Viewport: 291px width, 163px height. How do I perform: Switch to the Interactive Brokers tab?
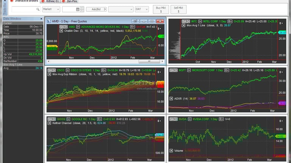click(24, 1)
